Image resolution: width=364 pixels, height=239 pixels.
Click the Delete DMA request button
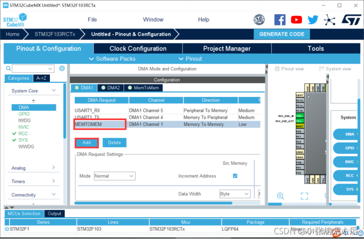[x=114, y=143]
